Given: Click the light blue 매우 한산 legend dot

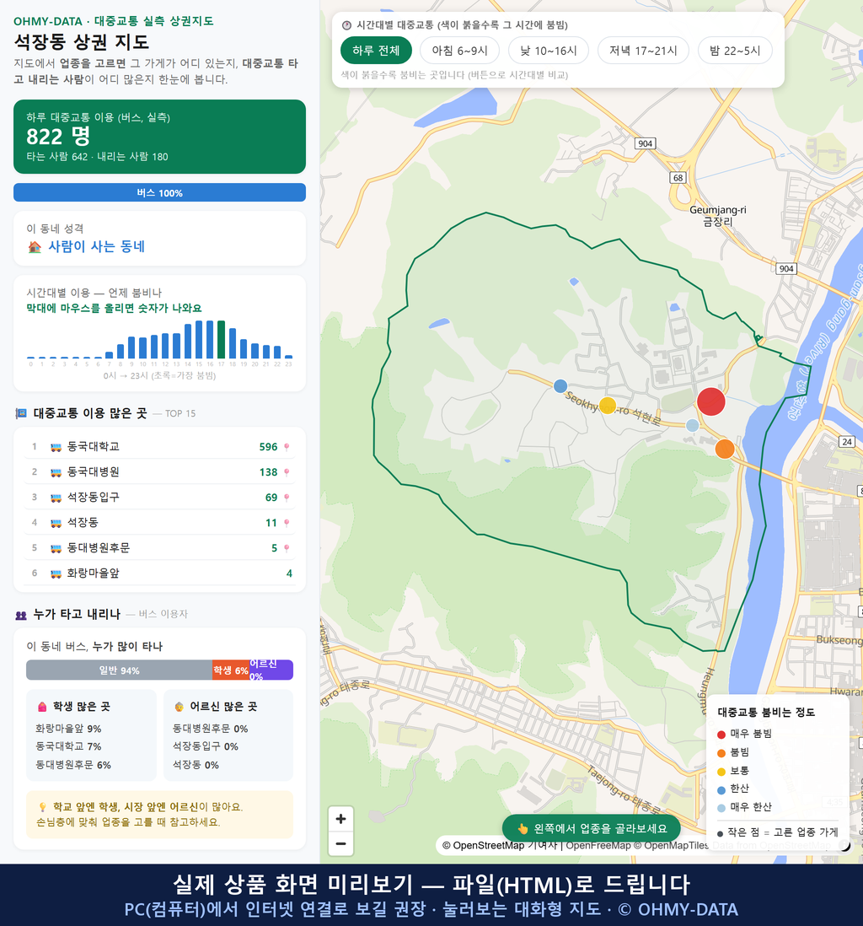Looking at the screenshot, I should point(721,808).
